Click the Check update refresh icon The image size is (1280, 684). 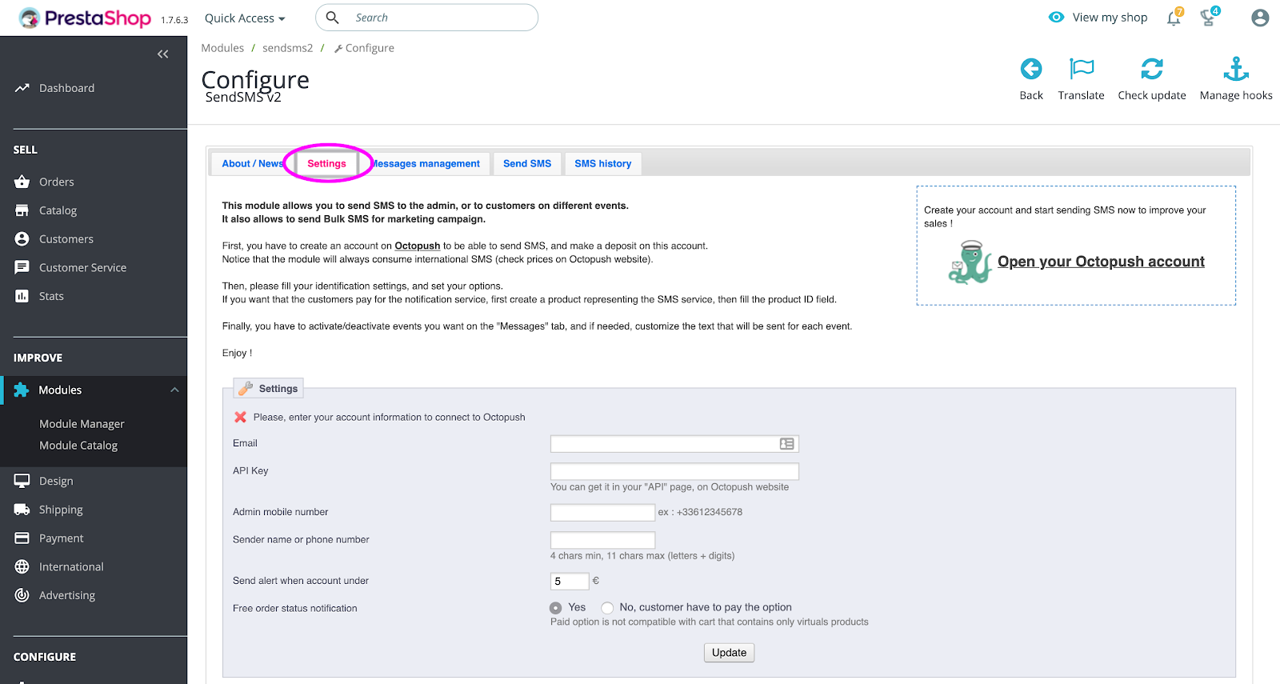(x=1152, y=69)
